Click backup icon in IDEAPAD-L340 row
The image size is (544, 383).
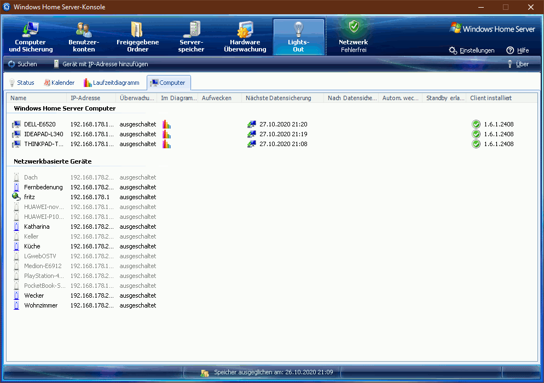coord(252,134)
